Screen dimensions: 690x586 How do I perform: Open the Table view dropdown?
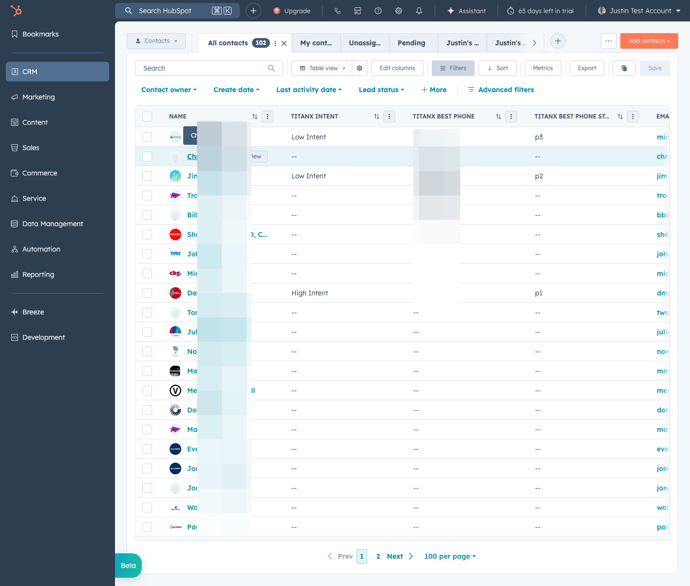click(x=322, y=68)
